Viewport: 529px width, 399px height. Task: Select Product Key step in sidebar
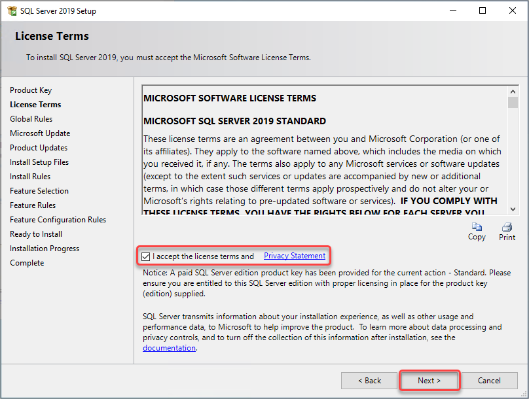click(31, 90)
